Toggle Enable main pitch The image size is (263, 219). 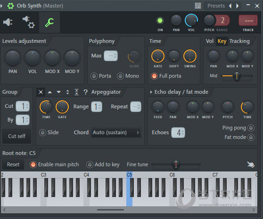click(x=33, y=164)
